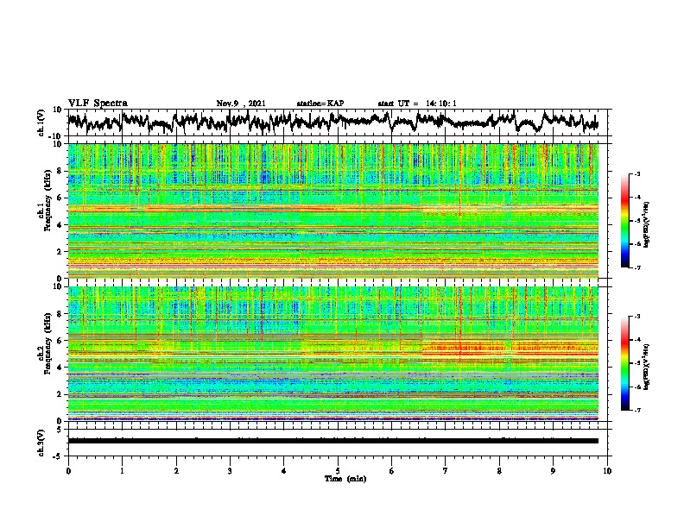Click the ch.1 frequency spectrogram panel
This screenshot has height=528, width=684.
pyautogui.click(x=333, y=211)
